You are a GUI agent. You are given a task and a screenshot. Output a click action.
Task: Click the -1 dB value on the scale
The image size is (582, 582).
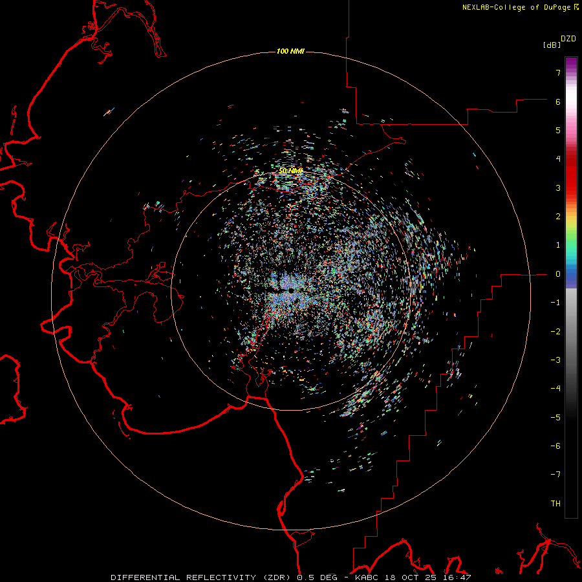click(x=555, y=303)
